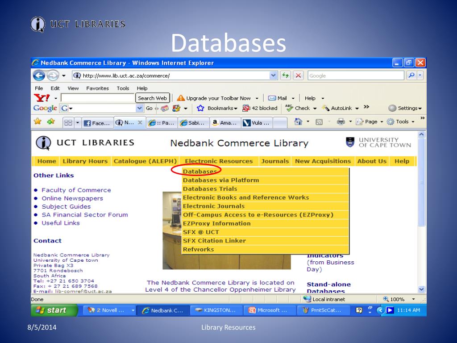This screenshot has height=343, width=457.
Task: Open SA Financial Sector Forum link
Action: 85,215
